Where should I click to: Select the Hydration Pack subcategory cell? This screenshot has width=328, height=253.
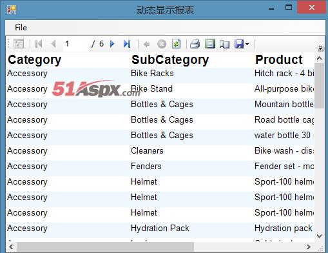pyautogui.click(x=160, y=228)
